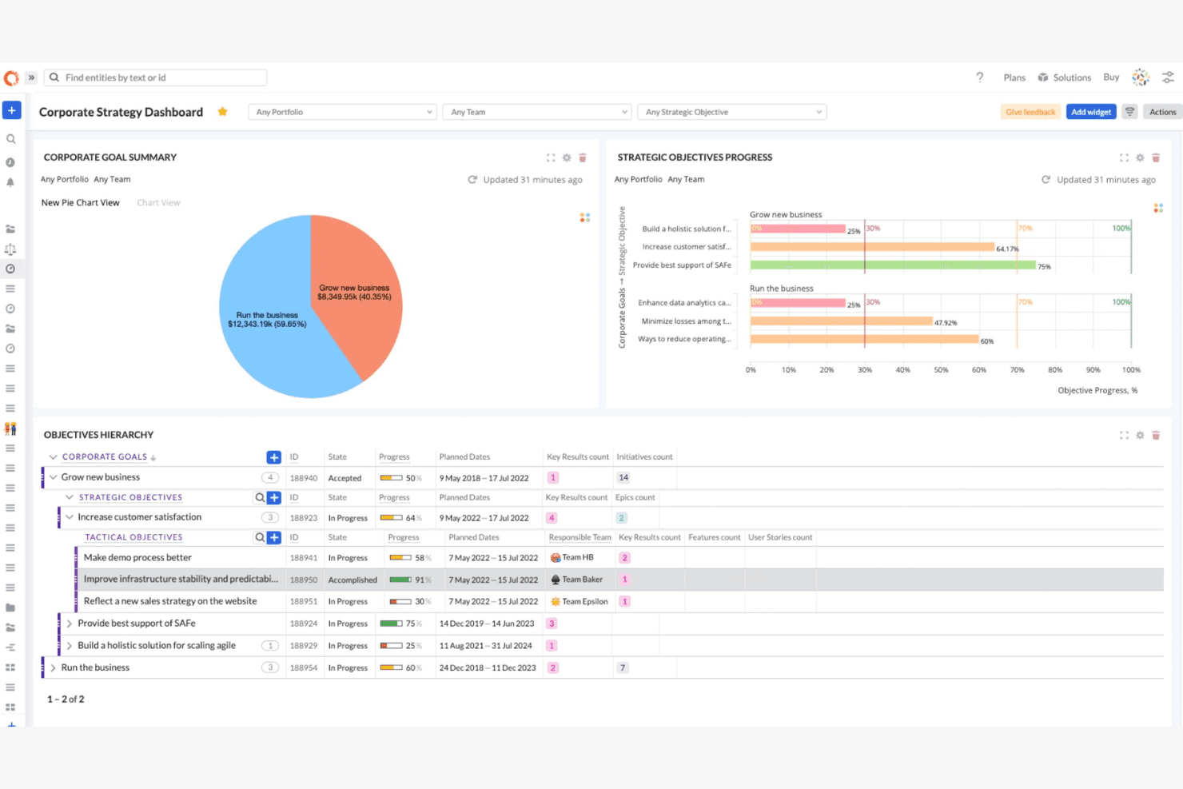The height and width of the screenshot is (789, 1183).
Task: Open the pie chart color legend icon
Action: coord(585,217)
